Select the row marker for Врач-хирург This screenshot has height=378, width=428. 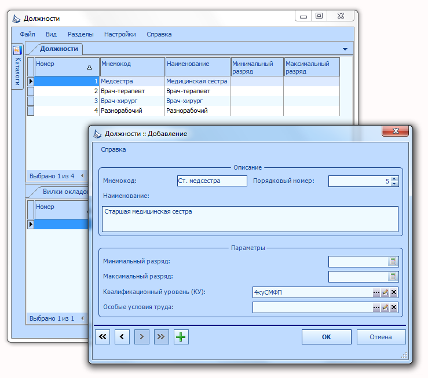point(31,101)
